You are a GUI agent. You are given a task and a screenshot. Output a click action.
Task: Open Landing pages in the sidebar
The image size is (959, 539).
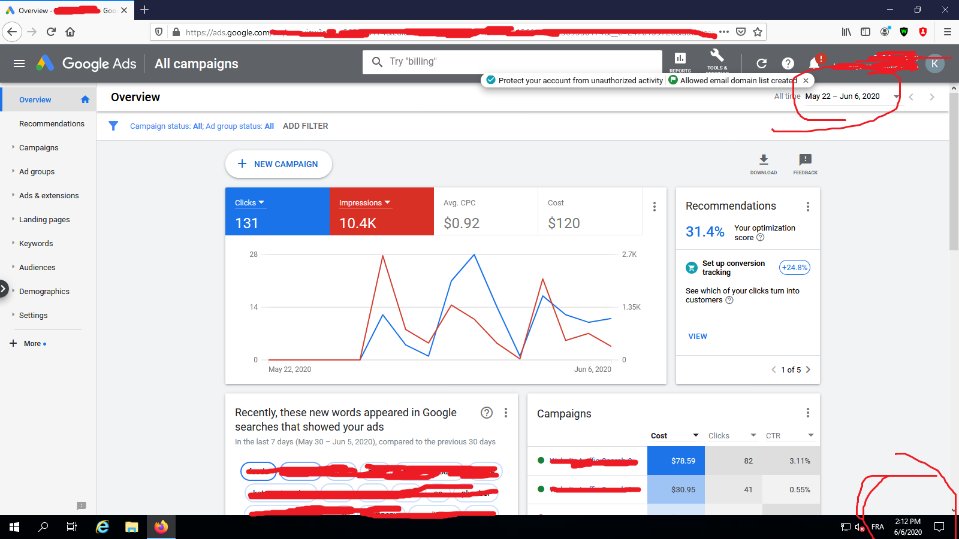44,219
